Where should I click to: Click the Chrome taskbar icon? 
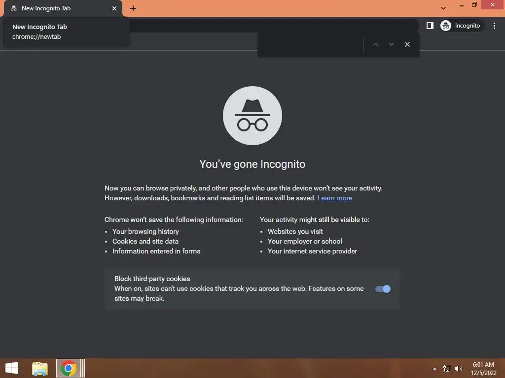coord(68,368)
